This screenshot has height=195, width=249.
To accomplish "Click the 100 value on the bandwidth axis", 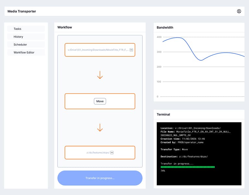I will pos(159,82).
